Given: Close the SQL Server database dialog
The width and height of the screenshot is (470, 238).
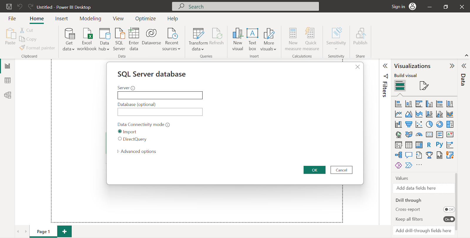Looking at the screenshot, I should click(357, 67).
